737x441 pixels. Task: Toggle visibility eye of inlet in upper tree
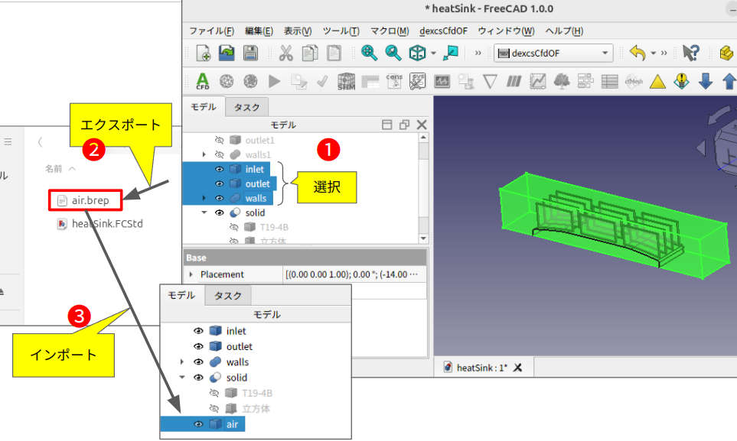219,169
